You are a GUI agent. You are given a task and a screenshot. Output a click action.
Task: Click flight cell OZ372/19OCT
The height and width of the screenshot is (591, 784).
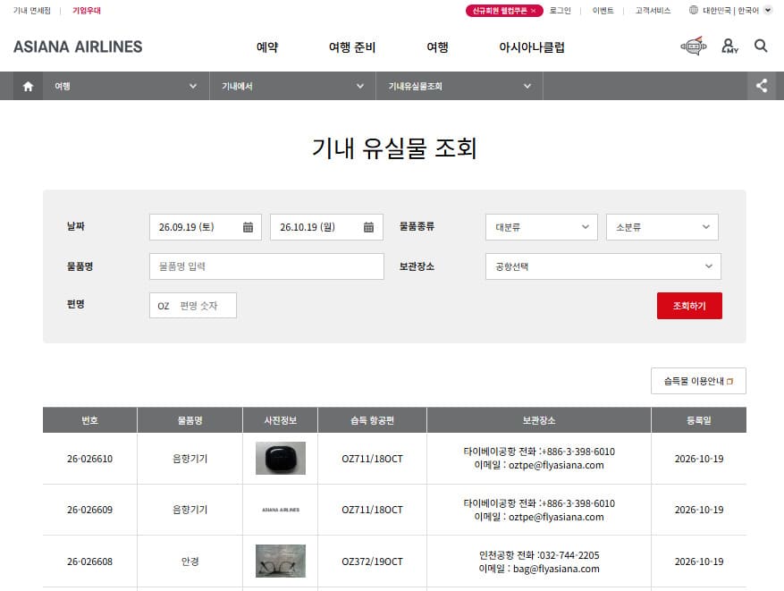pos(372,561)
